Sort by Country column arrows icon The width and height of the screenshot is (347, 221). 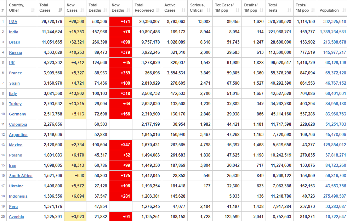click(x=33, y=10)
